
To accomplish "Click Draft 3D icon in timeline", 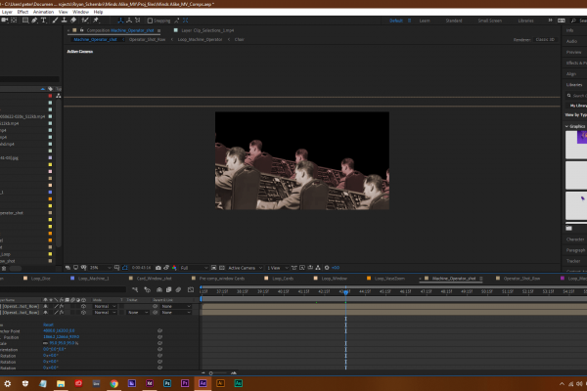I will pyautogui.click(x=148, y=289).
